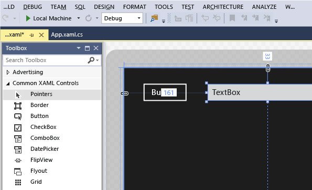Open the TEST menu
The width and height of the screenshot is (312, 190).
tap(188, 7)
